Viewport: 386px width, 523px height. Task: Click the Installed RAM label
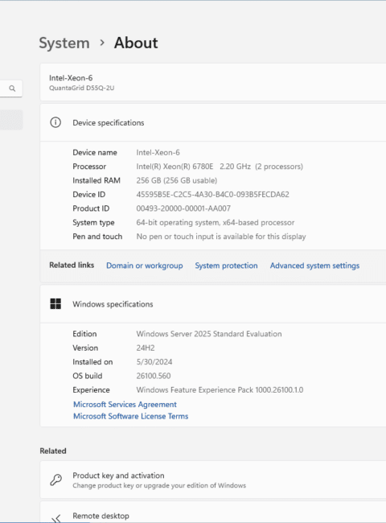96,180
